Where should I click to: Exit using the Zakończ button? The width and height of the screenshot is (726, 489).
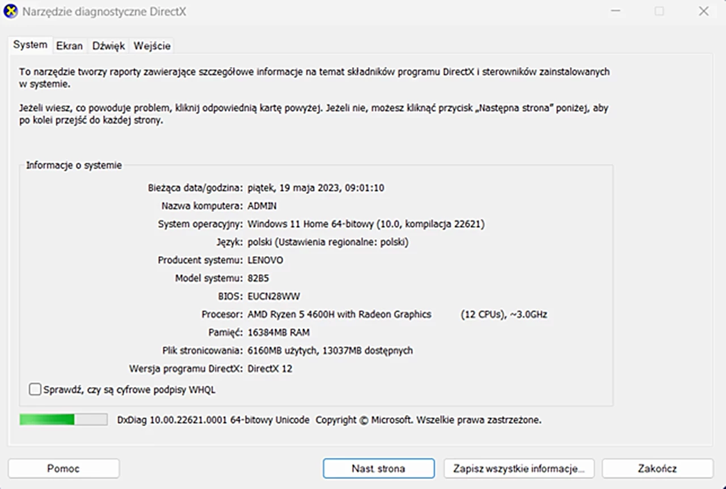[657, 469]
